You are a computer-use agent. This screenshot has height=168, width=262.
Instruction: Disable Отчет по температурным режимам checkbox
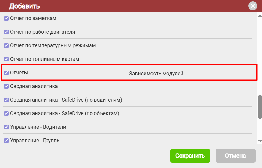point(6,46)
